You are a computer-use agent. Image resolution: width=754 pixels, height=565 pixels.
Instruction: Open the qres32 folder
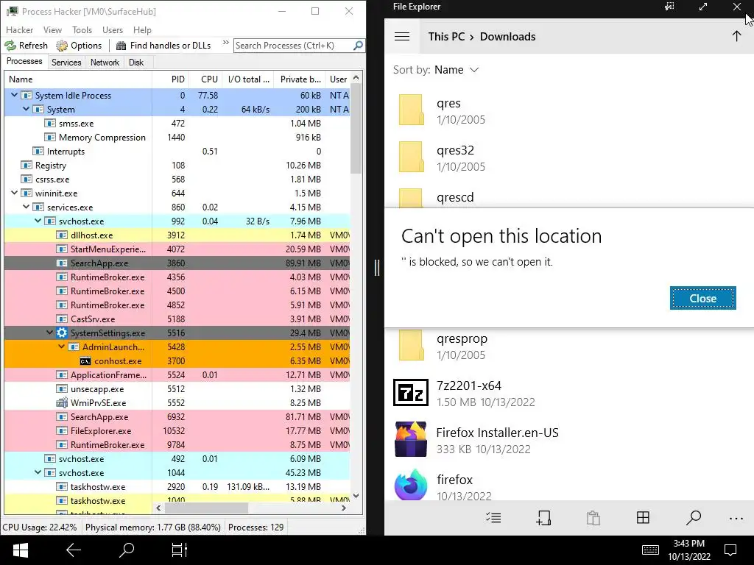(569, 157)
